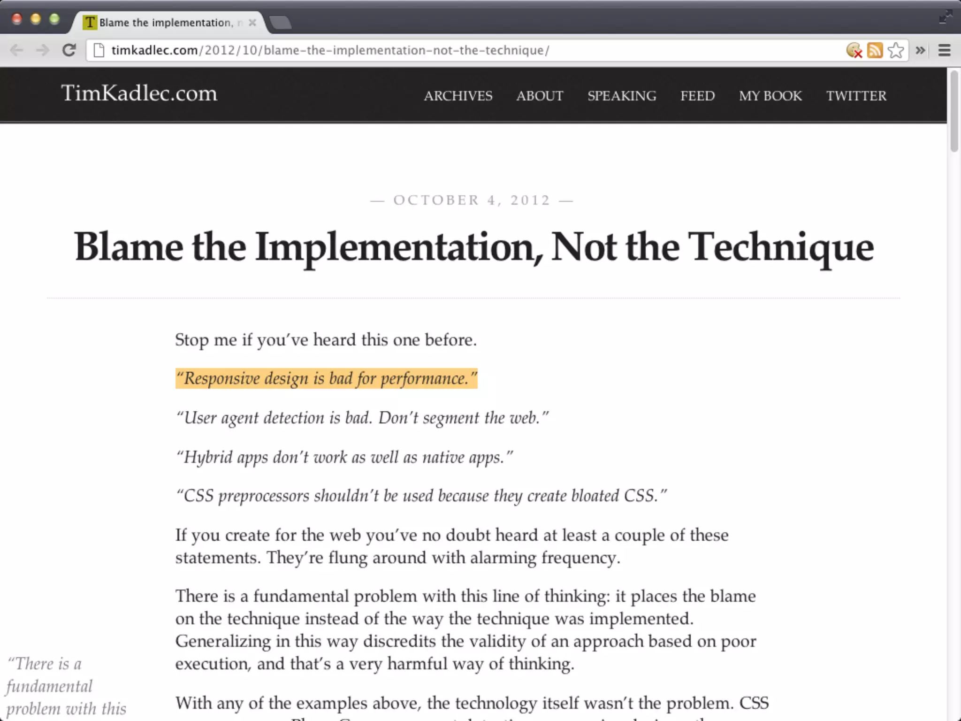
Task: Bookmark this page with the star icon
Action: click(896, 50)
